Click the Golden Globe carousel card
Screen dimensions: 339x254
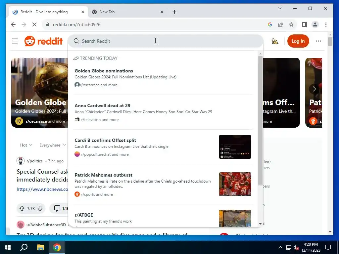point(40,93)
